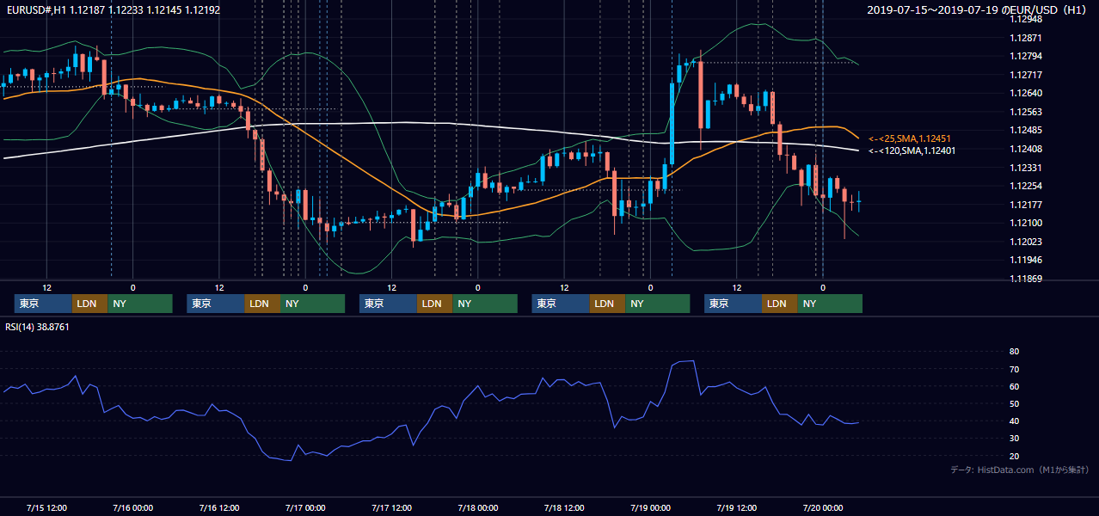
Task: Click RSI scale level 50
Action: 1015,403
